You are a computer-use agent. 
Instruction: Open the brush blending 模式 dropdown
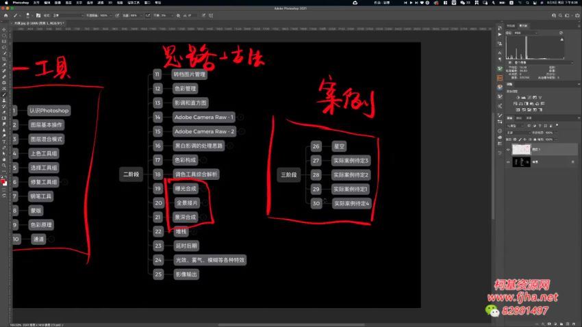point(68,16)
